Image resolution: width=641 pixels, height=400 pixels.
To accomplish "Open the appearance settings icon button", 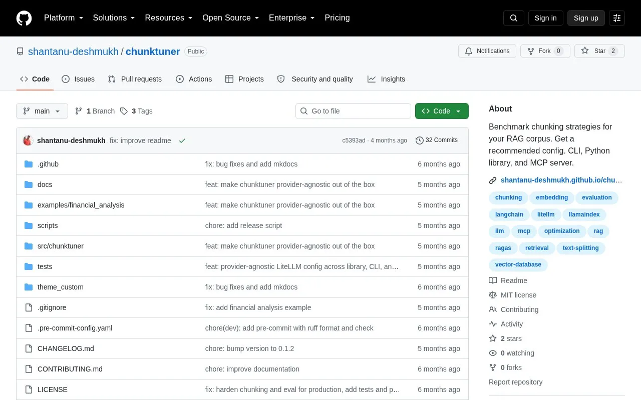I will [x=617, y=18].
